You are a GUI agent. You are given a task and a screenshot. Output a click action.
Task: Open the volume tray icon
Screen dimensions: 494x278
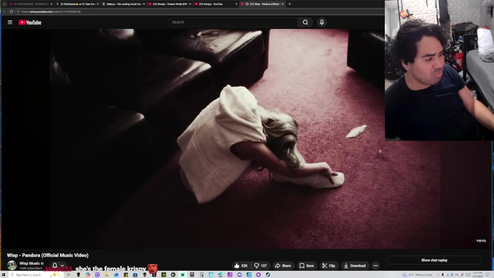tap(457, 275)
